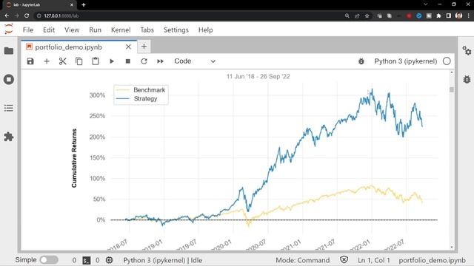Click the JupyterLab logo icon
474x266 pixels.
[x=9, y=30]
